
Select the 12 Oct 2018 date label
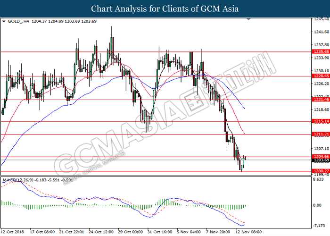[x=12, y=232]
